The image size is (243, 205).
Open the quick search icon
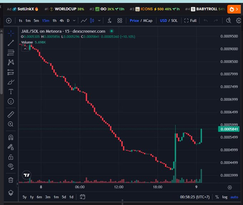229,20
